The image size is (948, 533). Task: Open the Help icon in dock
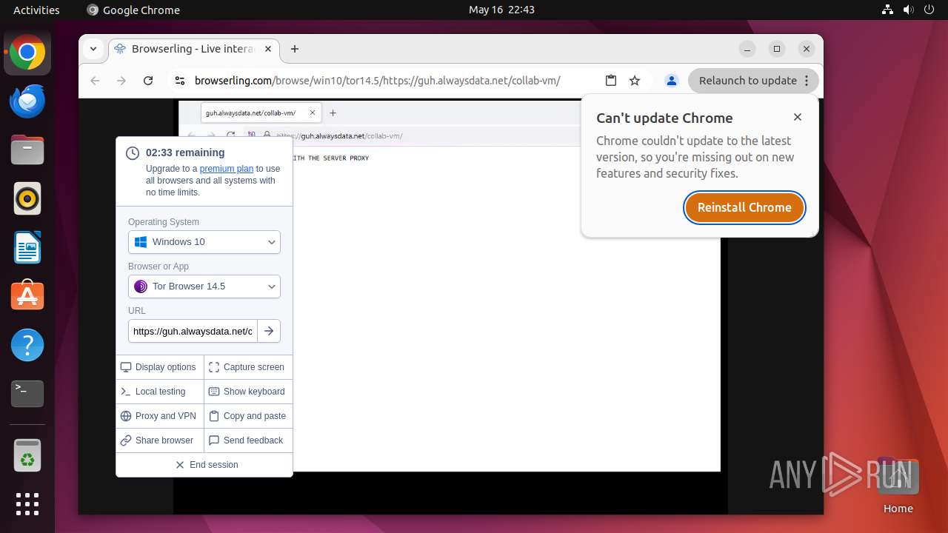(x=27, y=345)
